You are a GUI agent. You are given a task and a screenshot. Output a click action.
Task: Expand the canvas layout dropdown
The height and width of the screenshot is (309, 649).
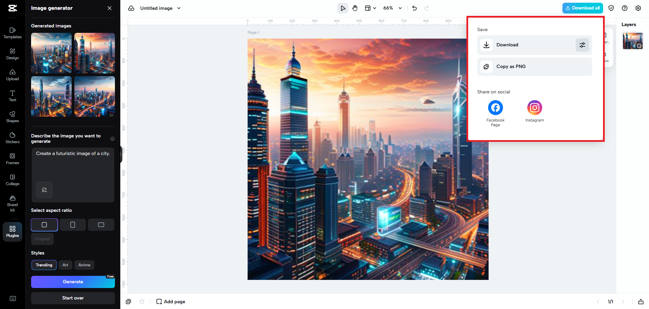point(370,8)
